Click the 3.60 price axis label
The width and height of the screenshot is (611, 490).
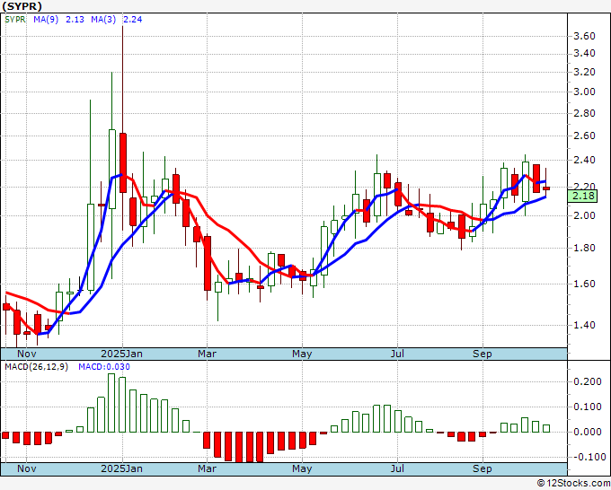point(583,36)
